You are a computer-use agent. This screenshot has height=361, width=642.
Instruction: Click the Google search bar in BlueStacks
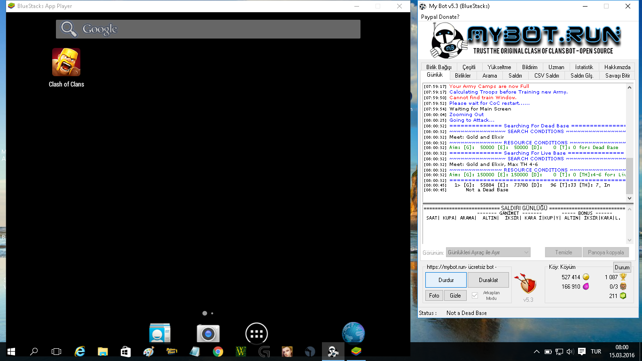pyautogui.click(x=208, y=29)
